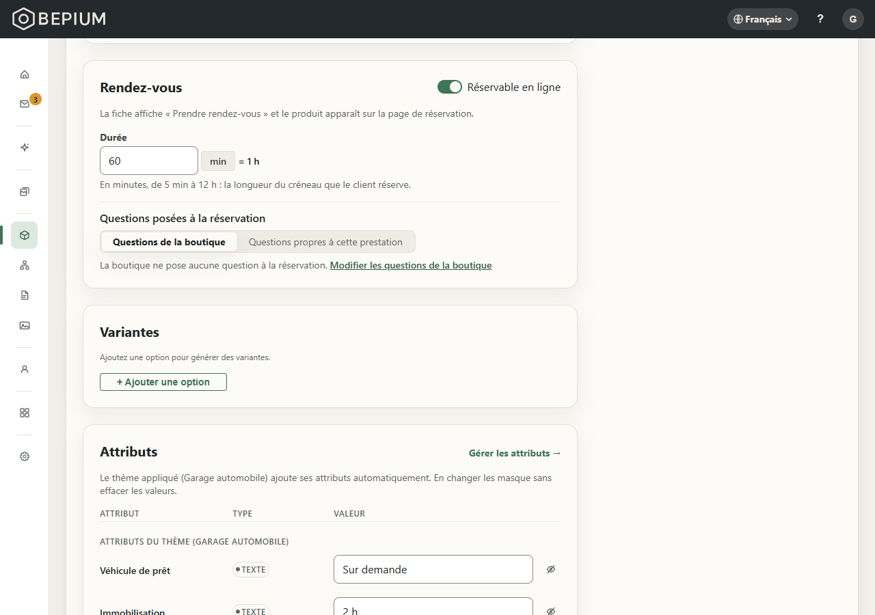Screen dimensions: 875x615
Task: Open the document pages icon in sidebar
Action: (25, 295)
